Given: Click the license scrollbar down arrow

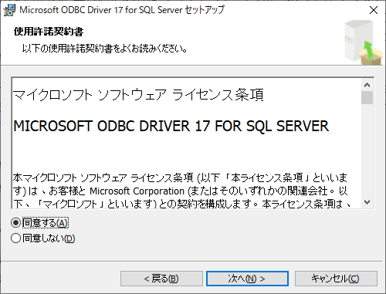Looking at the screenshot, I should coord(367,202).
